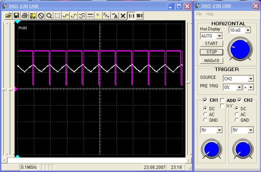Click the X clear icon in toolbar
The height and width of the screenshot is (172, 261).
pyautogui.click(x=123, y=16)
